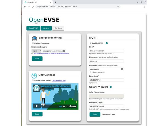Check the Enable Emoncms checkbox
The height and width of the screenshot is (126, 168).
click(33, 43)
